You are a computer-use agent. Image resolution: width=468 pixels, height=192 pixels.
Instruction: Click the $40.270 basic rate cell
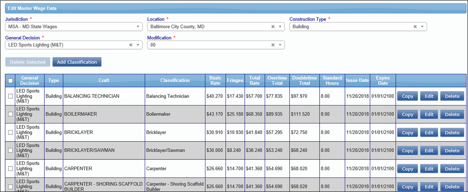point(216,96)
